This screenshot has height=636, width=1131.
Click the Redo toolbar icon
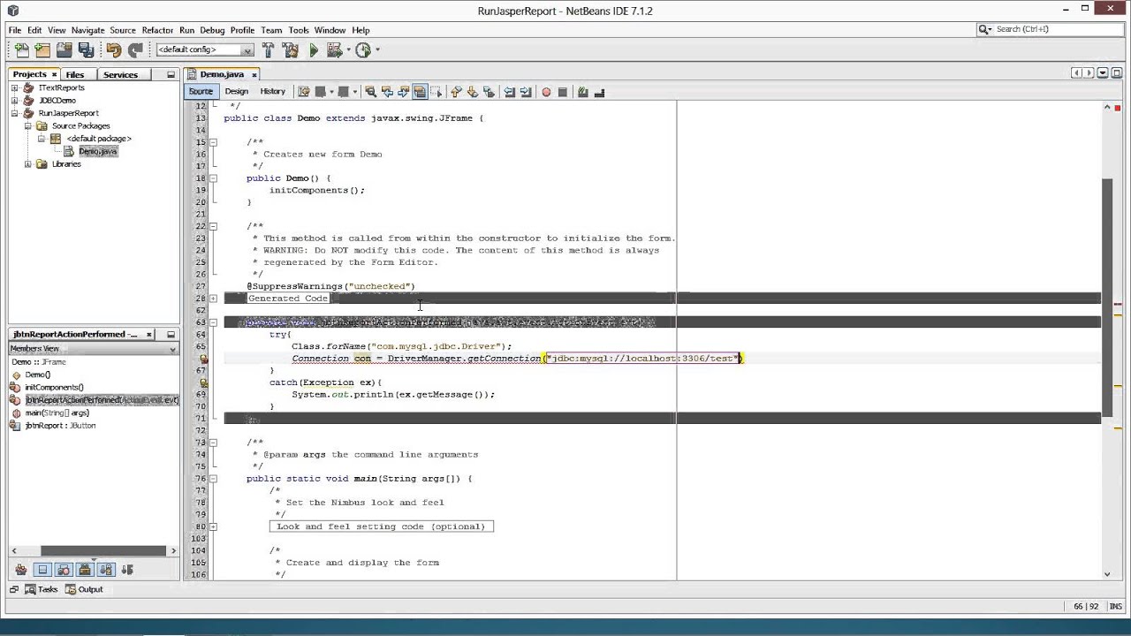point(135,50)
